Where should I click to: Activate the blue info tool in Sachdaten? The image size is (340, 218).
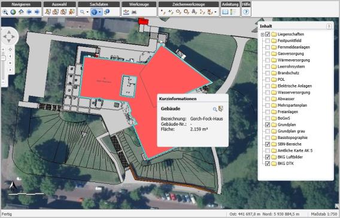pos(94,12)
